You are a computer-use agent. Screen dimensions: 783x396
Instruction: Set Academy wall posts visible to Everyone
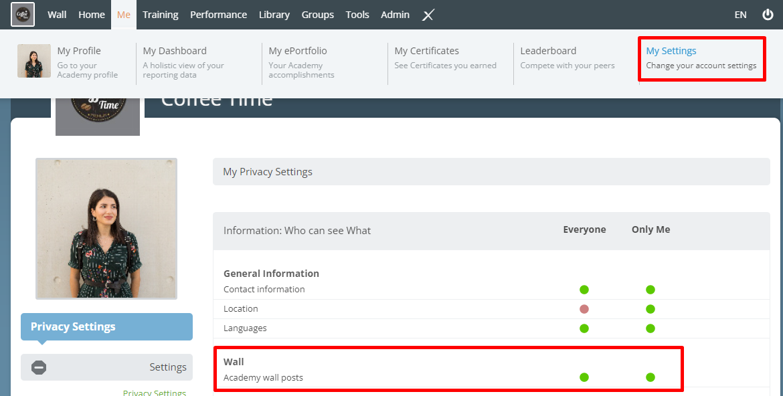click(x=584, y=377)
